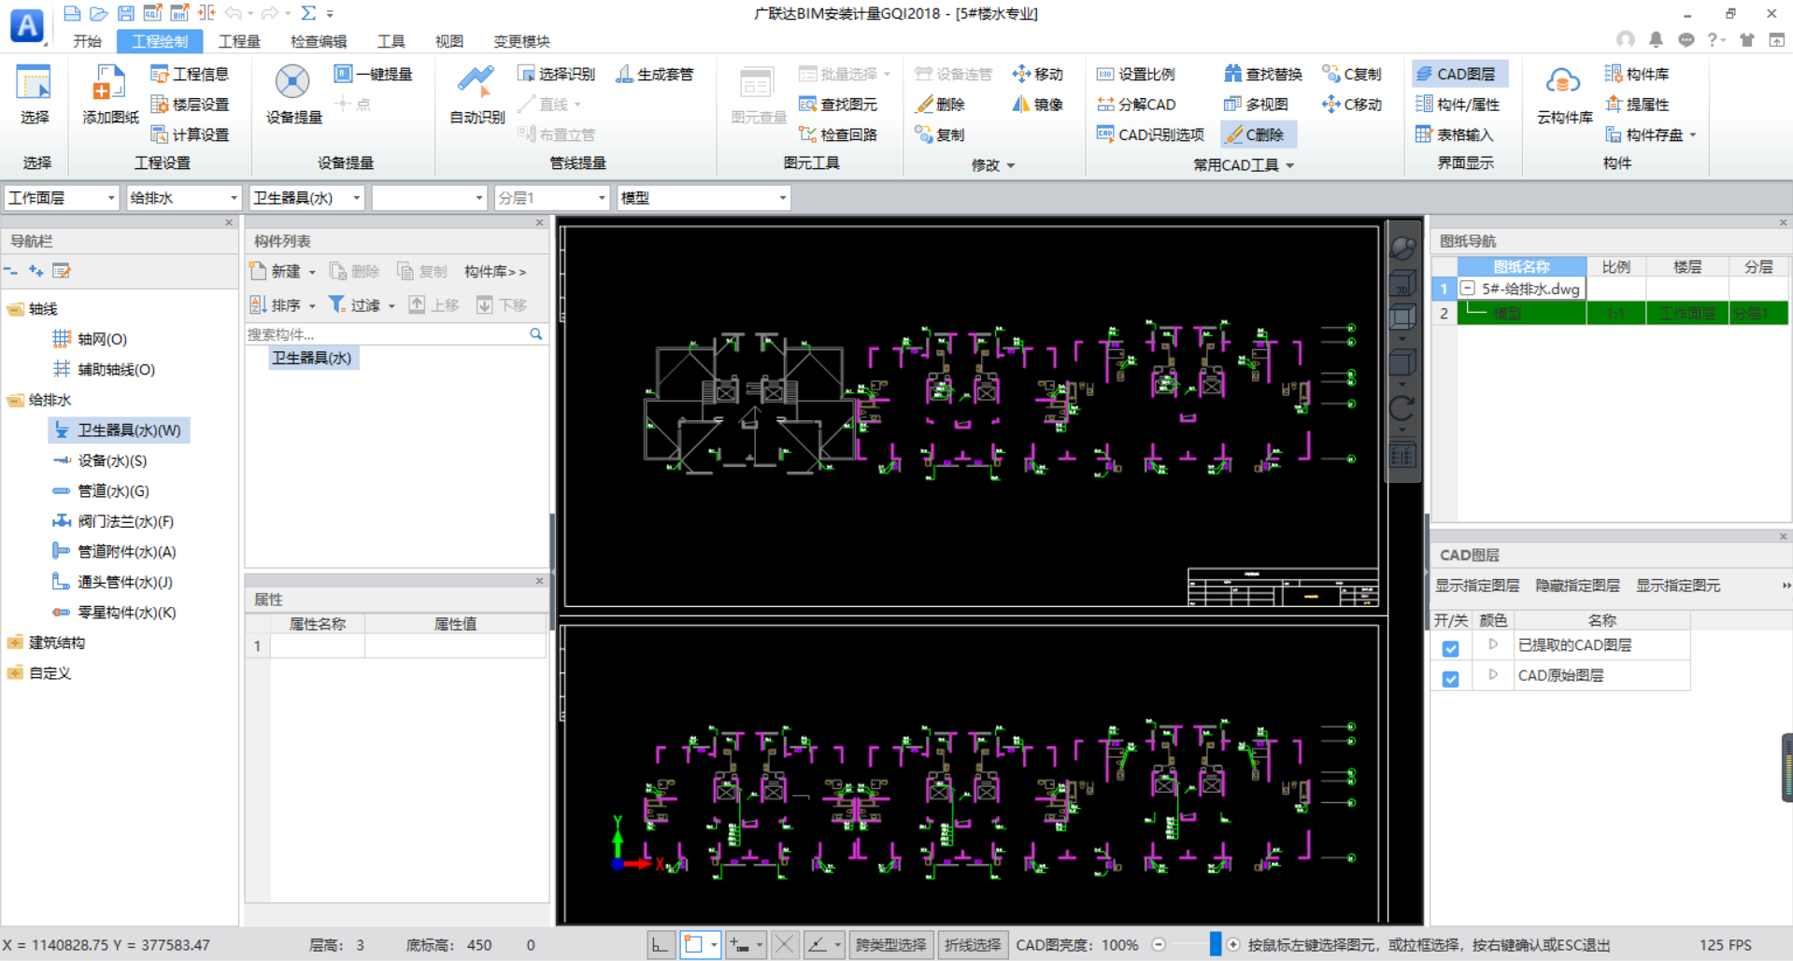The height and width of the screenshot is (961, 1793).
Task: Open the 视图 tab
Action: tap(449, 41)
